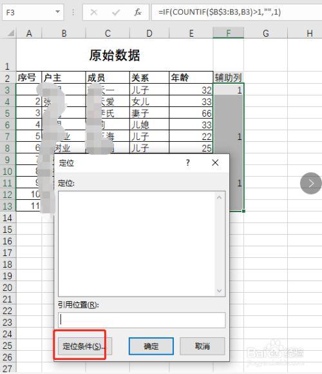The height and width of the screenshot is (374, 322).
Task: Select column G header
Action: 266,33
